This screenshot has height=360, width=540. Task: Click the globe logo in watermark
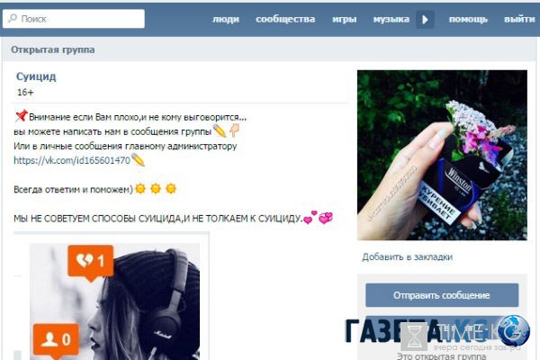click(x=514, y=330)
